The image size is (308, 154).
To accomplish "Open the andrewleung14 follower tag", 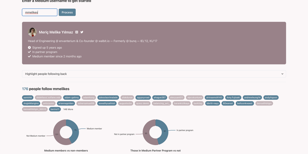I will coord(252,97).
